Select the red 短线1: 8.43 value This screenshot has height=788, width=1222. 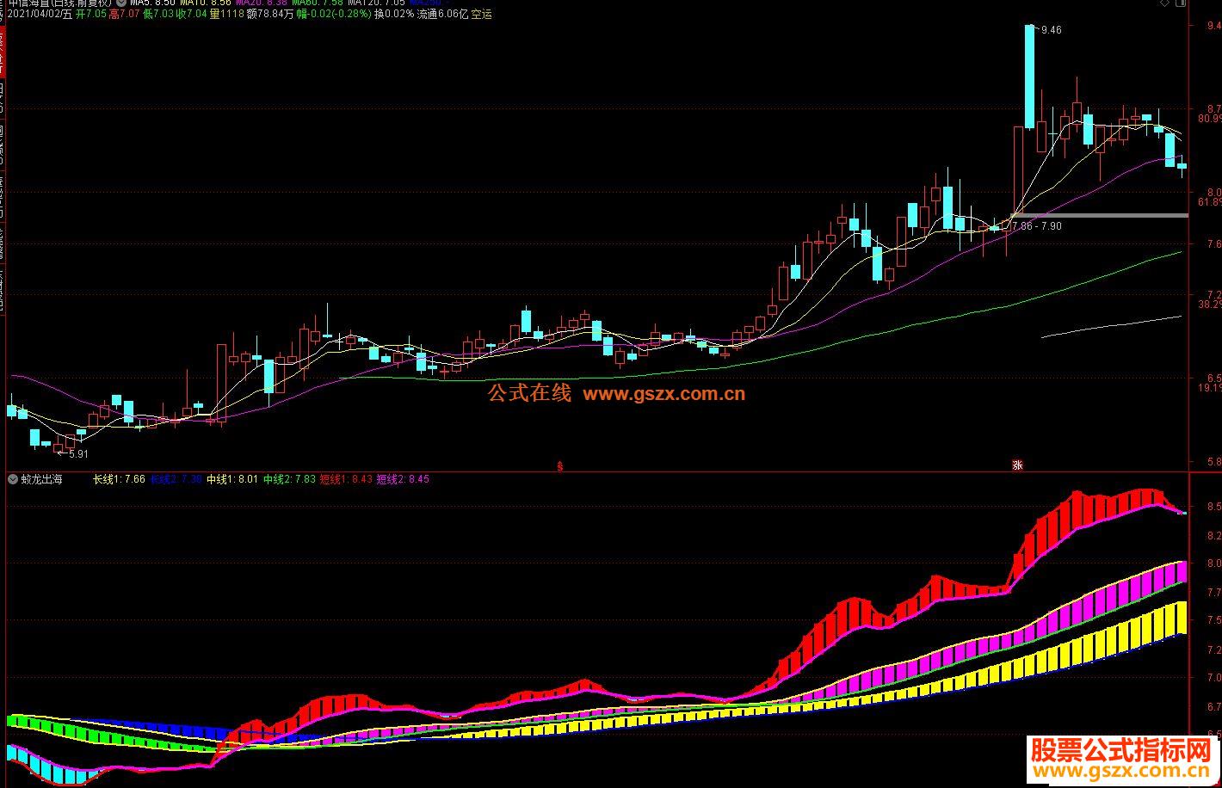346,479
